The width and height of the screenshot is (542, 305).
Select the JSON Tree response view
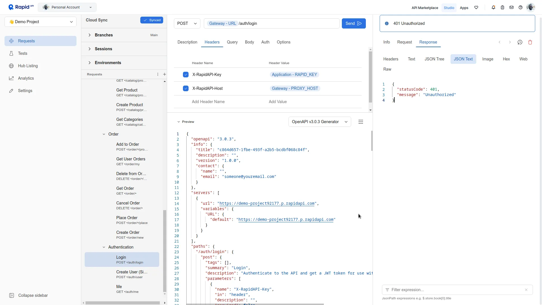click(x=434, y=59)
